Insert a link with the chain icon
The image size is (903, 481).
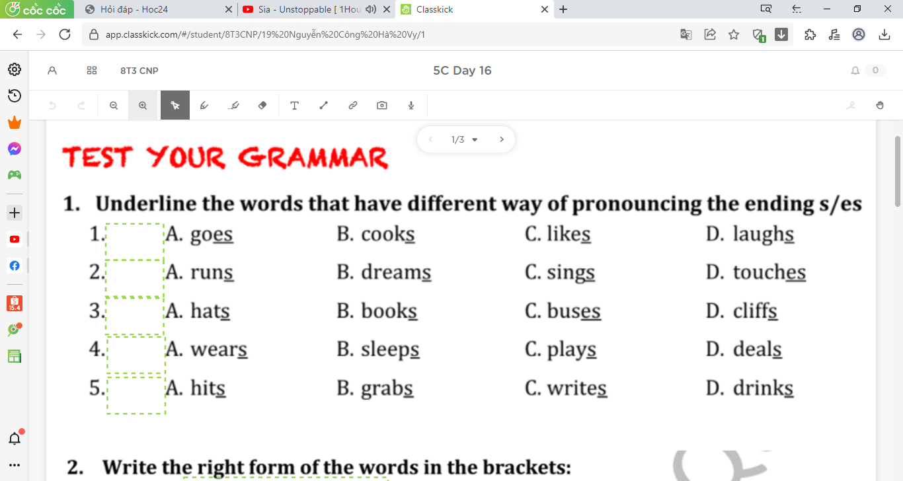(x=352, y=105)
